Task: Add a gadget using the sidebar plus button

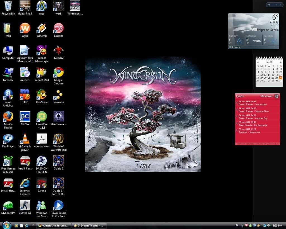Action: pos(269,4)
